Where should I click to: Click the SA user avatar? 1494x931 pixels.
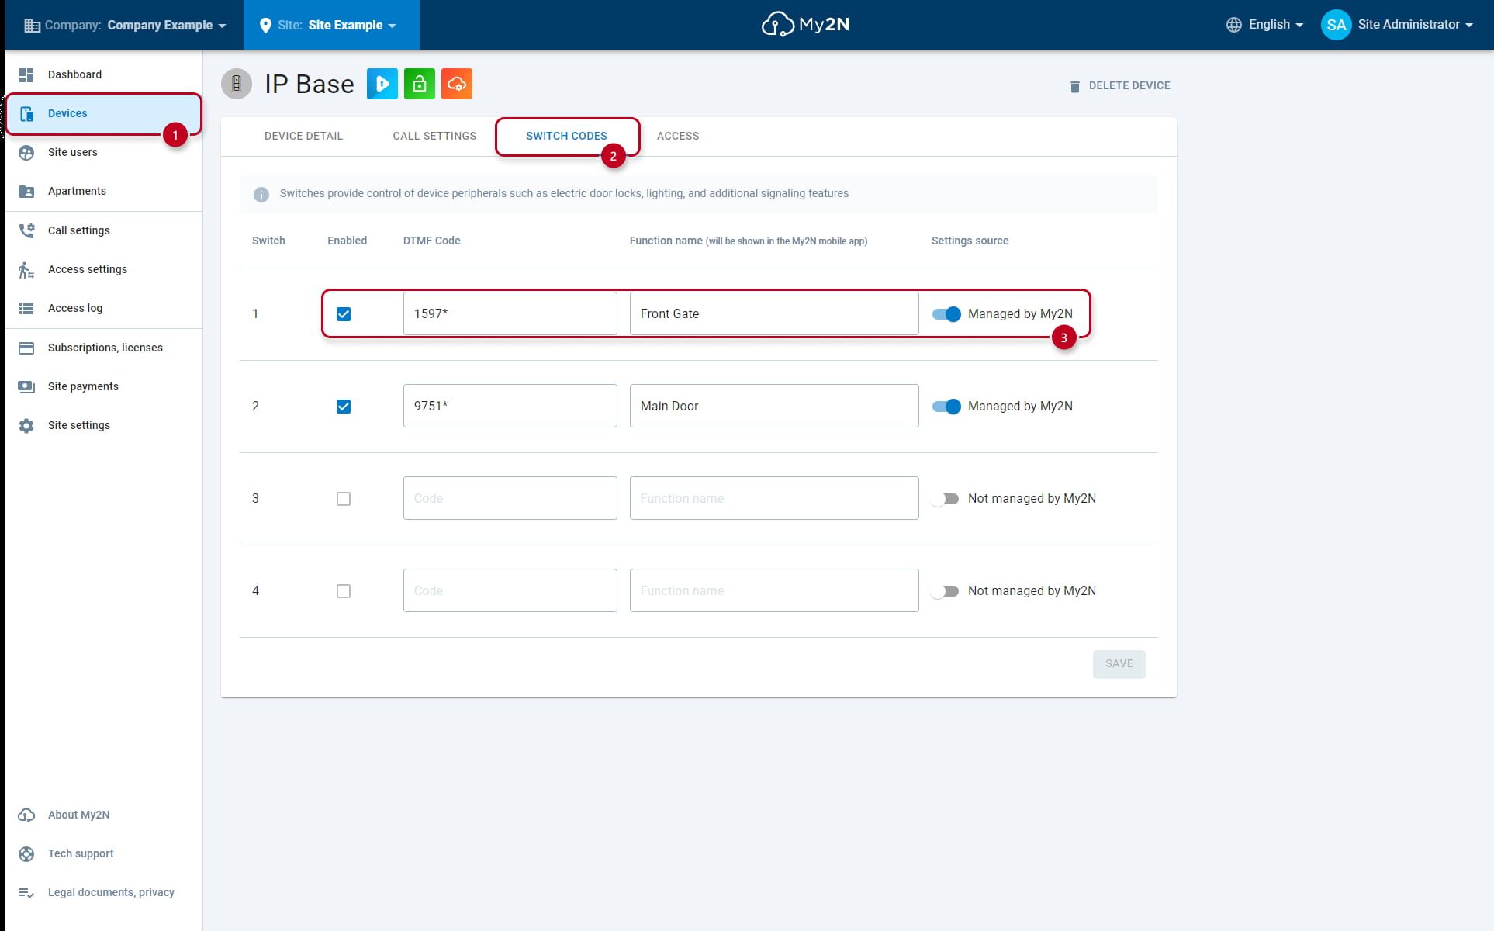click(x=1336, y=25)
